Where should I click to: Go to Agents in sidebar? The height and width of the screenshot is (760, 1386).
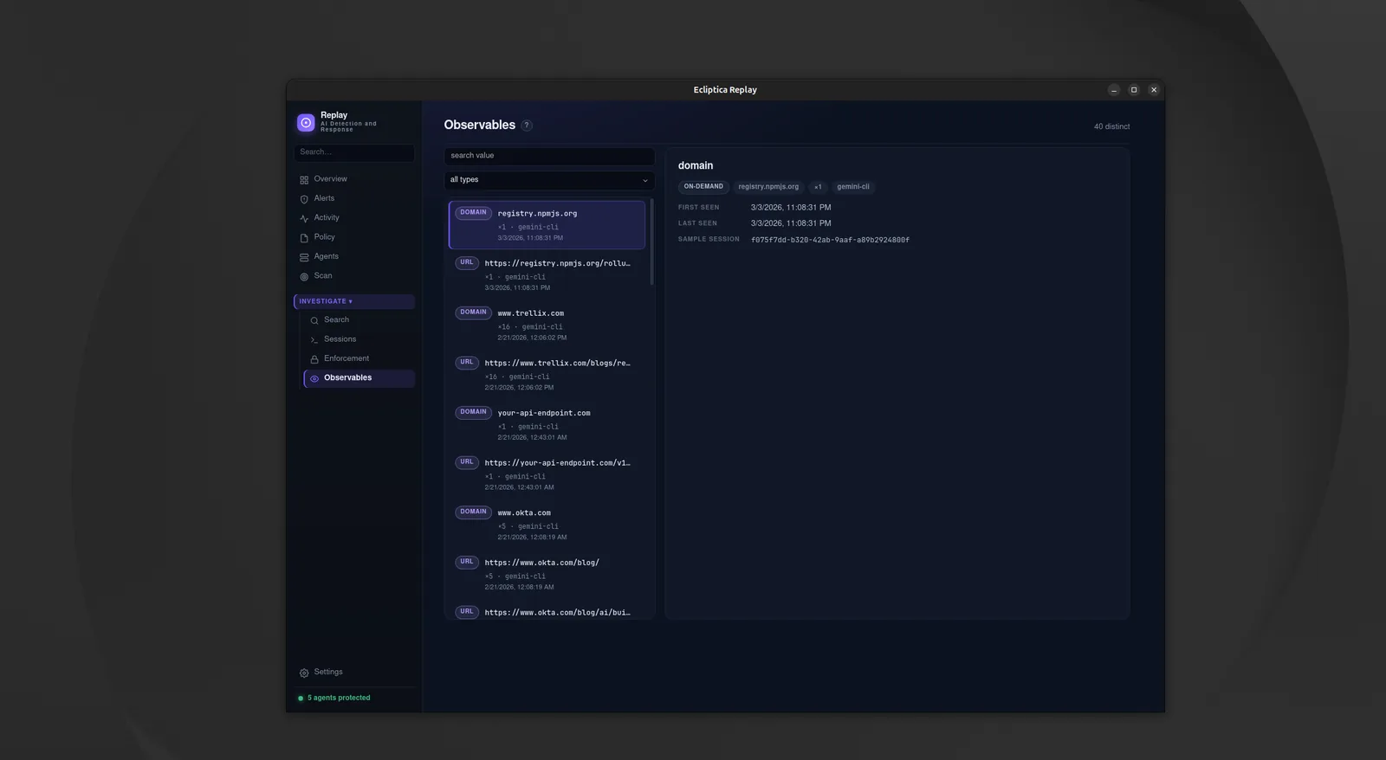[x=326, y=256]
